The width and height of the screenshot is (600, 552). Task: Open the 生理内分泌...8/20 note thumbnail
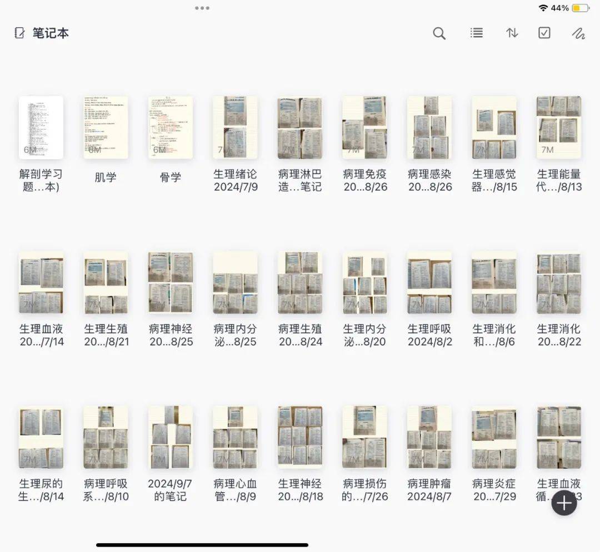pyautogui.click(x=364, y=282)
